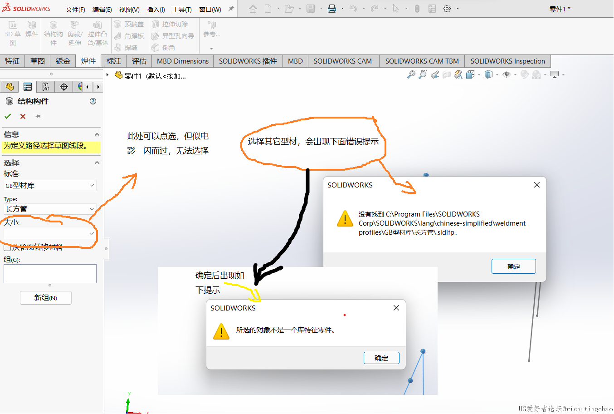Click Zoom to Fit magnifier icon

coord(411,74)
